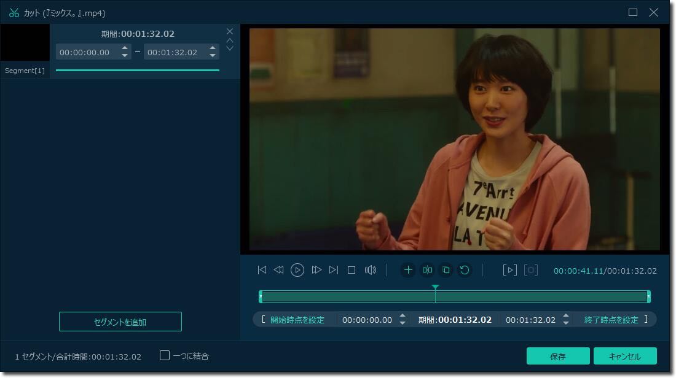The height and width of the screenshot is (378, 676).
Task: Jump to the last frame
Action: click(x=334, y=270)
